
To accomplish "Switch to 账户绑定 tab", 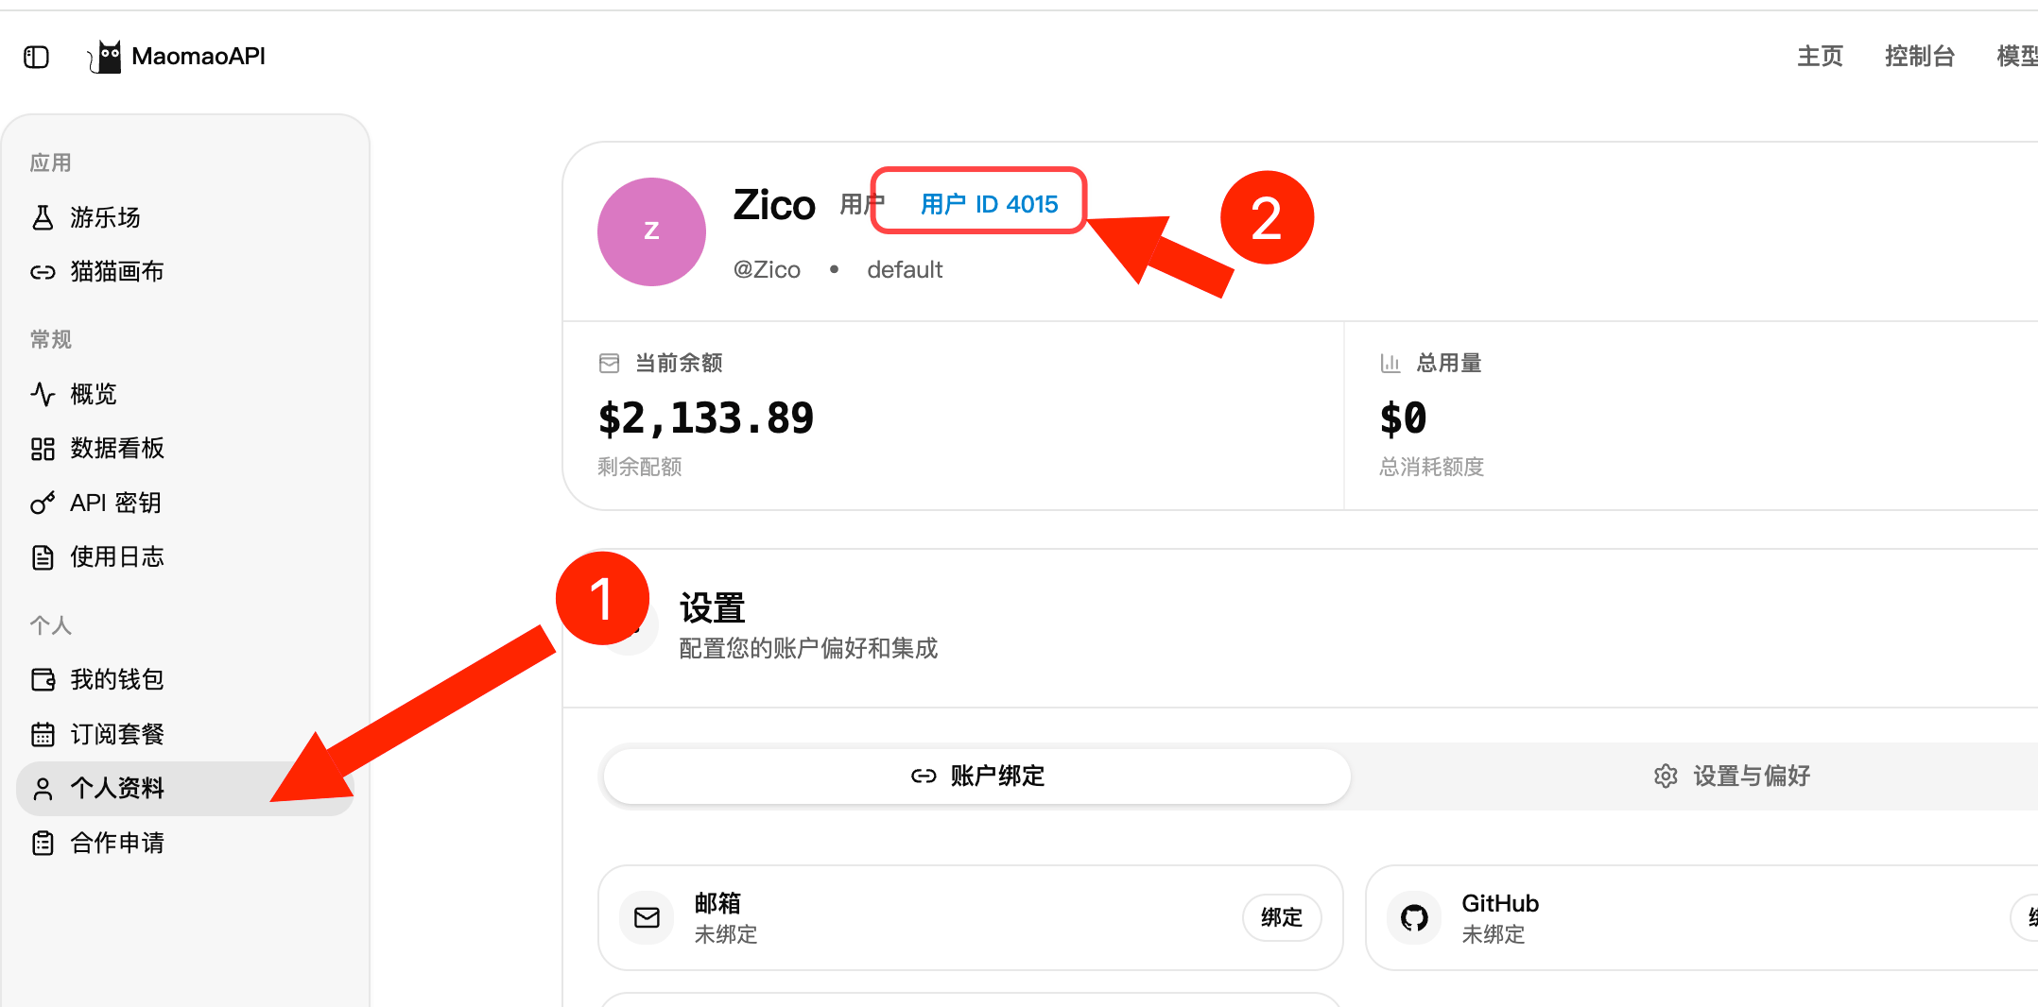I will (976, 777).
